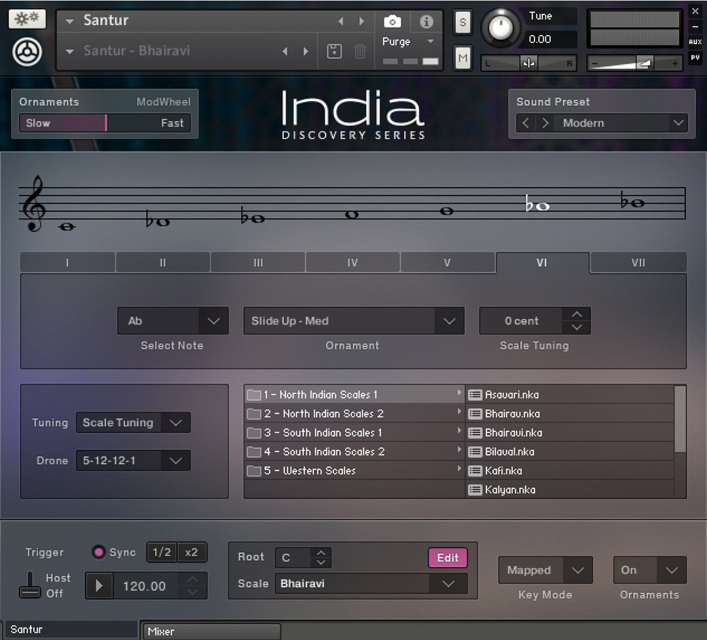The image size is (707, 640).
Task: Click the PV button
Action: (x=695, y=57)
